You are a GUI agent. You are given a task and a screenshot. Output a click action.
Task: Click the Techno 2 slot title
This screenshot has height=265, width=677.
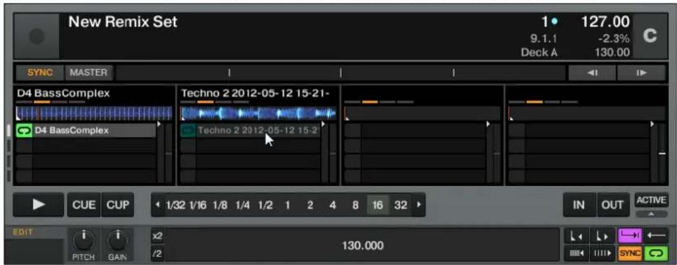click(x=255, y=93)
